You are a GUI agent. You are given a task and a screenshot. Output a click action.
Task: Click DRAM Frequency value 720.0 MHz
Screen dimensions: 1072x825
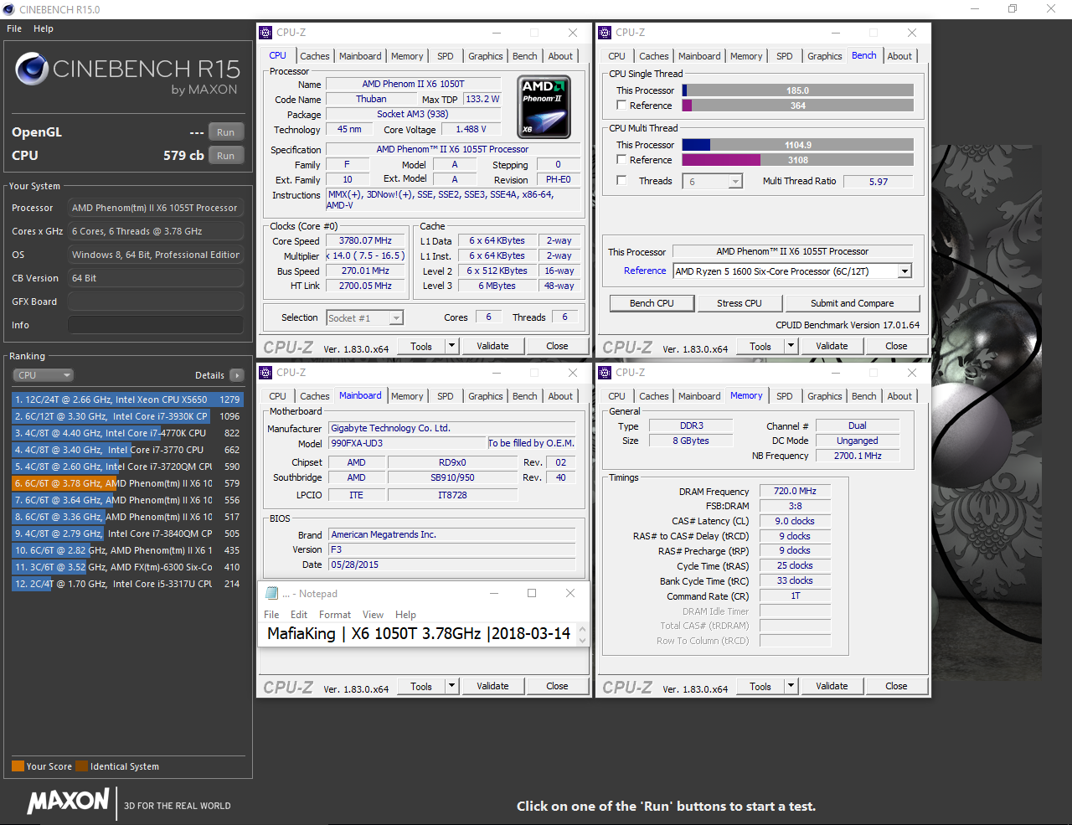(x=795, y=491)
